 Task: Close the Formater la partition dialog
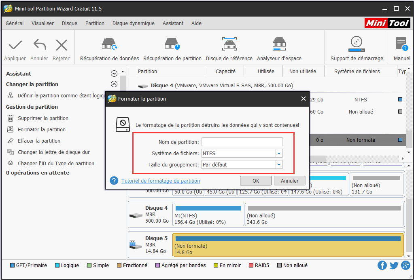[x=304, y=99]
